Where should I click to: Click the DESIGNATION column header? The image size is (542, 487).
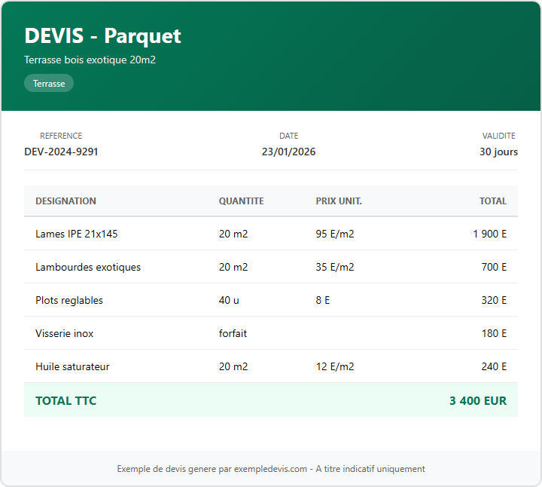point(65,201)
